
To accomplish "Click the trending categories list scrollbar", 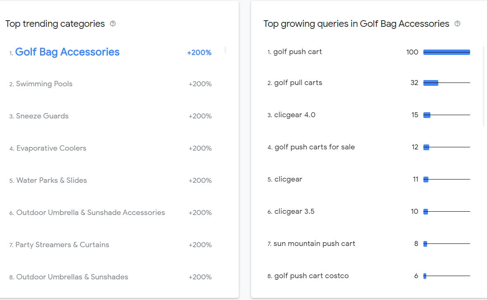I will 225,50.
